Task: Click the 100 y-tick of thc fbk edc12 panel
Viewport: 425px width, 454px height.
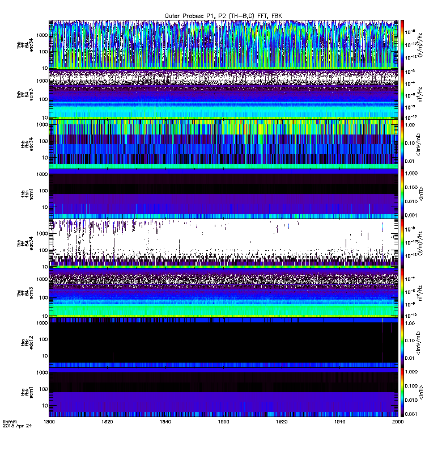Action: (44, 339)
